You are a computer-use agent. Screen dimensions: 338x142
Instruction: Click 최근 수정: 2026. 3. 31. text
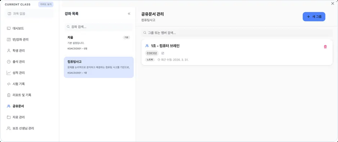[x=175, y=59]
